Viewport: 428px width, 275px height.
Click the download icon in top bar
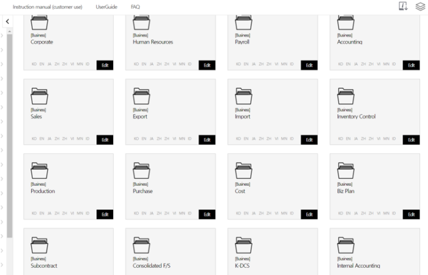tap(403, 6)
